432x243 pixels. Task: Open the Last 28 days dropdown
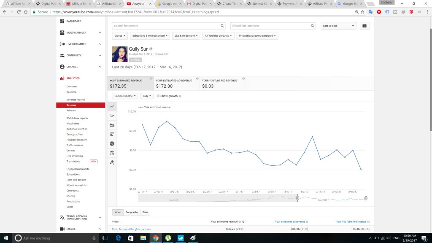click(x=338, y=26)
